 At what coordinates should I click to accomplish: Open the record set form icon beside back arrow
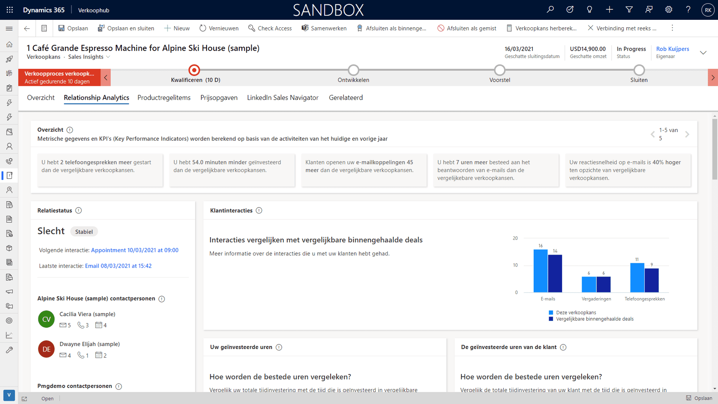(44, 28)
